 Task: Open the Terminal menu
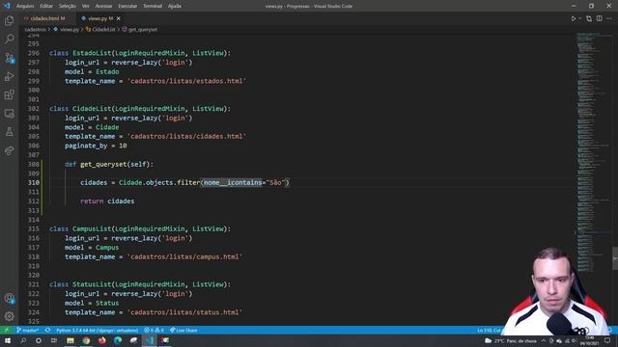[153, 6]
